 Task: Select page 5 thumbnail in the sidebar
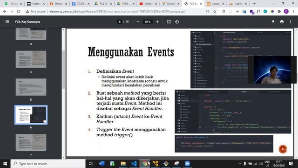click(x=31, y=87)
